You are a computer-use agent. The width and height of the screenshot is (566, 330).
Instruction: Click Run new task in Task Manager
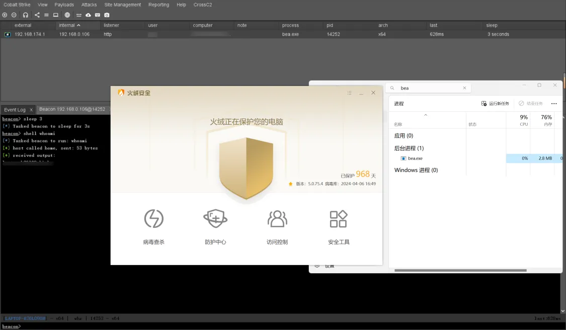click(495, 104)
